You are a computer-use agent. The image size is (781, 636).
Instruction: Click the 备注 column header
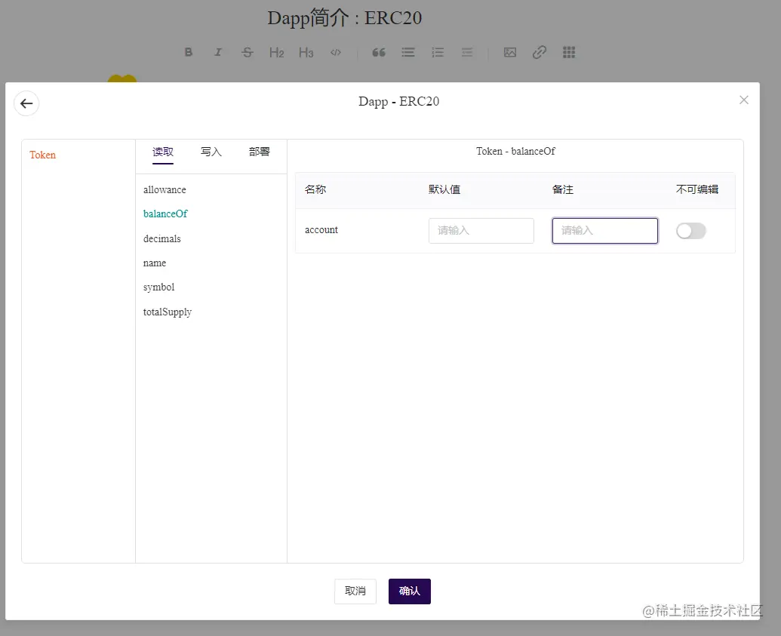563,189
